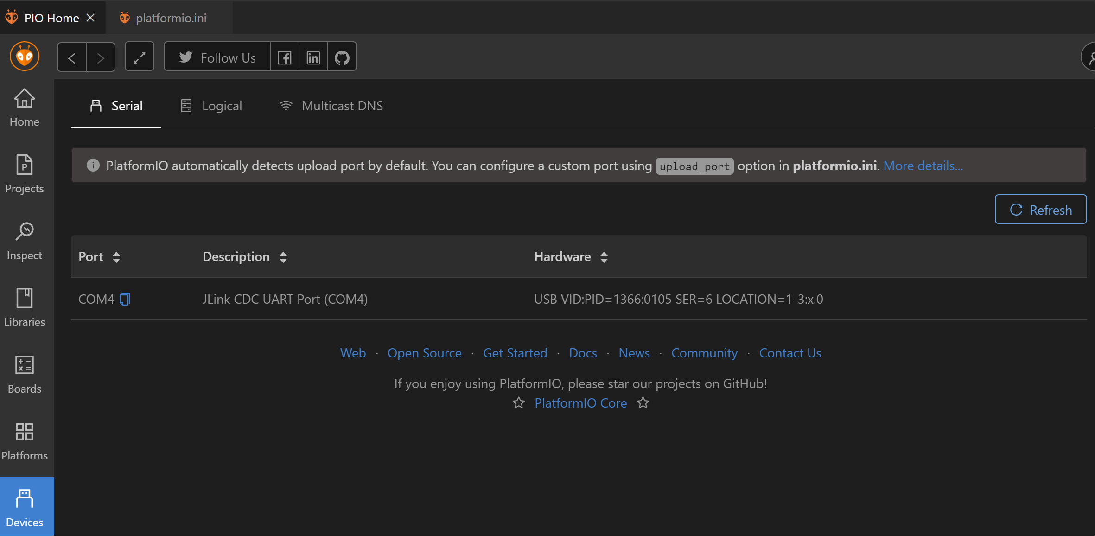Toggle fullscreen with the expand arrows button
The width and height of the screenshot is (1095, 536).
pyautogui.click(x=140, y=57)
